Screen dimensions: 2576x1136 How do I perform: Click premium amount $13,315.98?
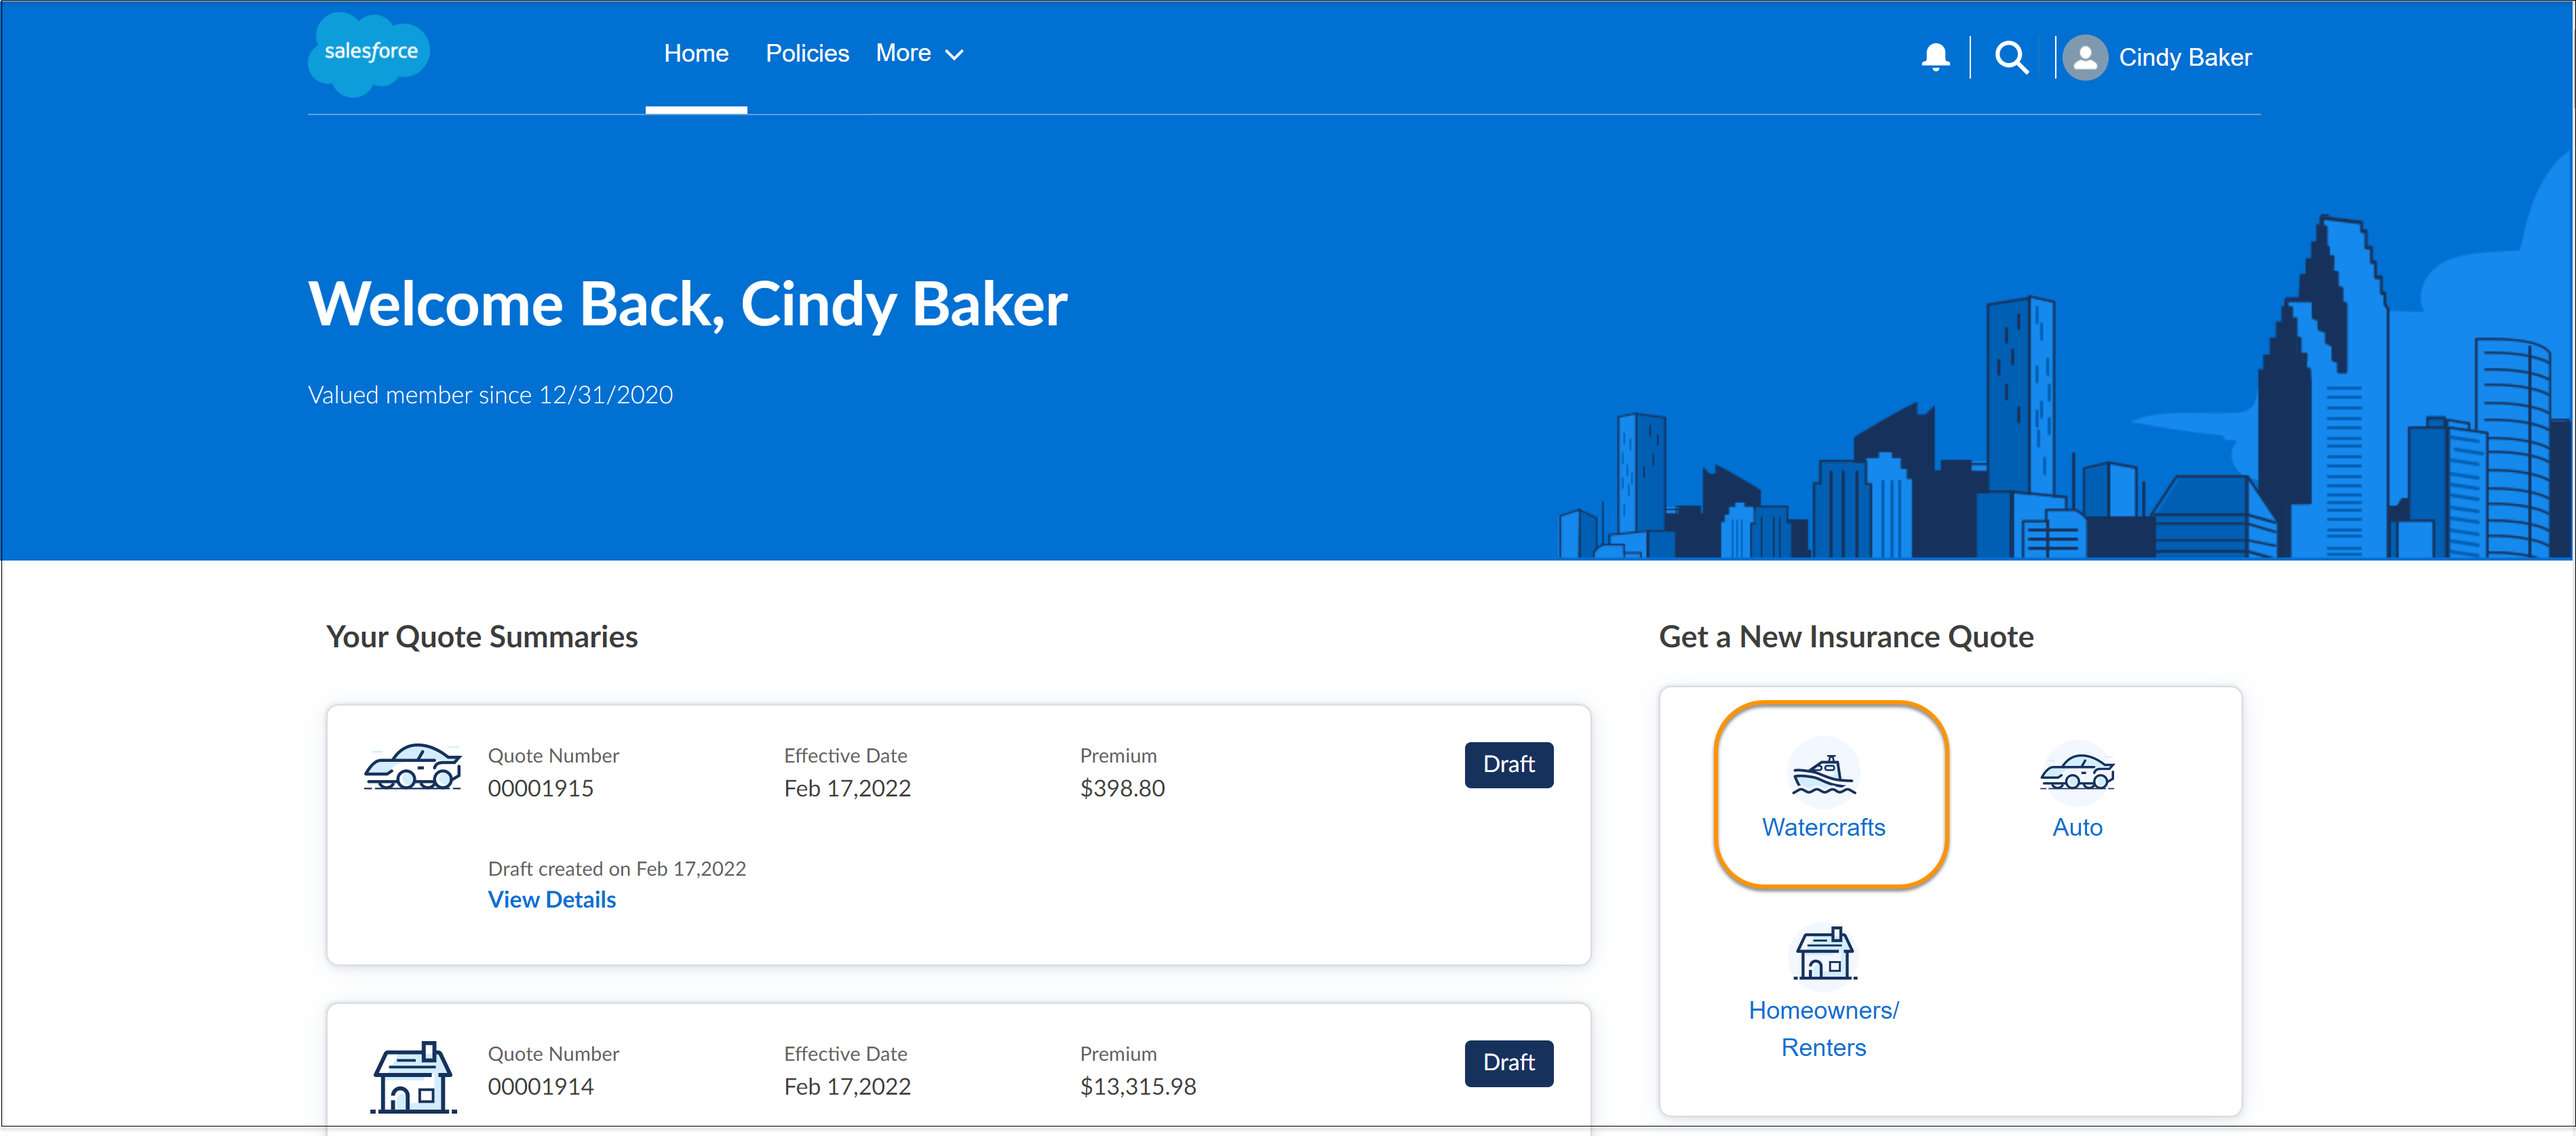[x=1137, y=1086]
